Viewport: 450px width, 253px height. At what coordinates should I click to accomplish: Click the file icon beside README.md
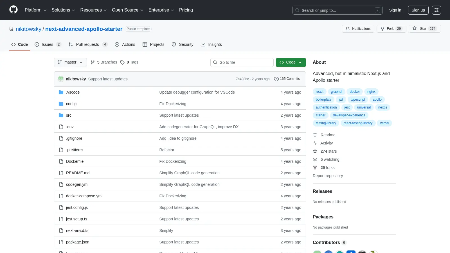tap(61, 173)
